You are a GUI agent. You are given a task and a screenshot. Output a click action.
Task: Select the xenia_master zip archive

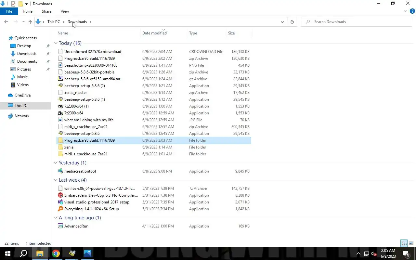pos(75,93)
